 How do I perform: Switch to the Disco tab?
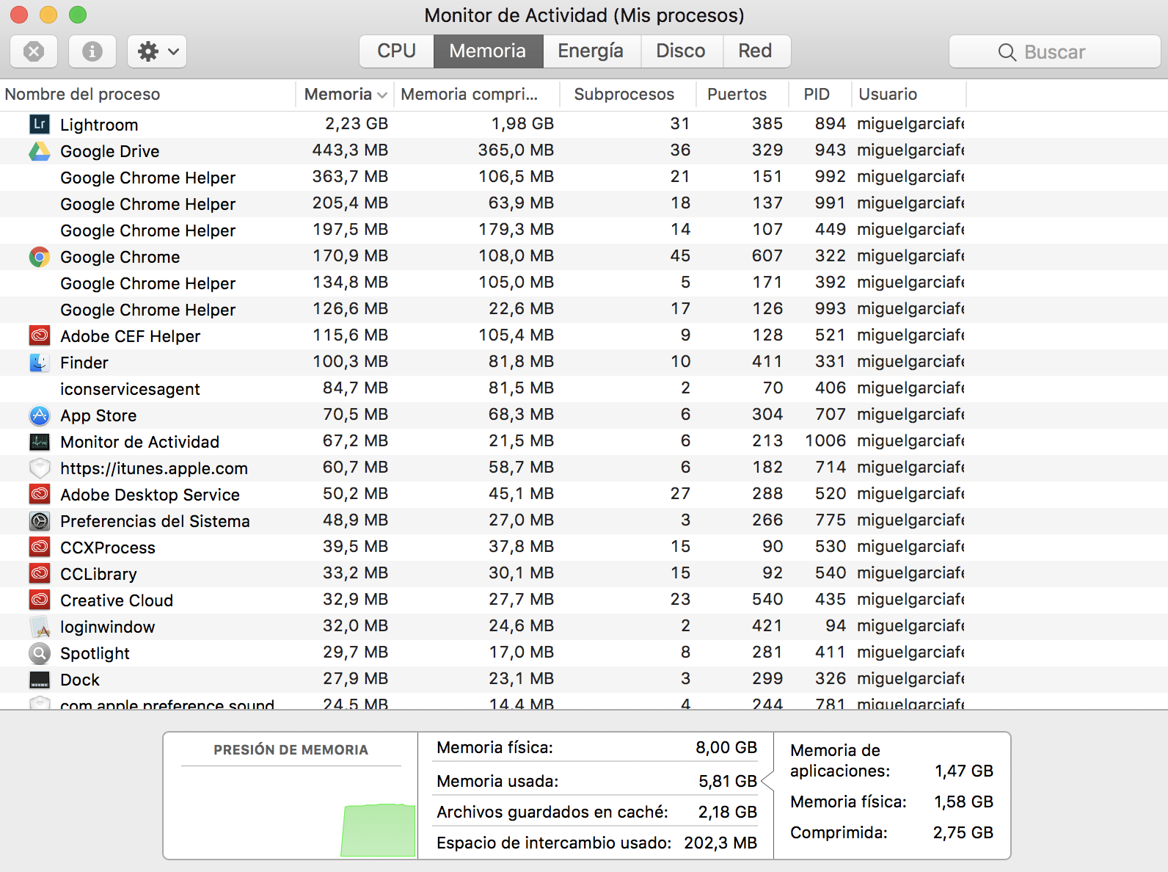pyautogui.click(x=681, y=51)
